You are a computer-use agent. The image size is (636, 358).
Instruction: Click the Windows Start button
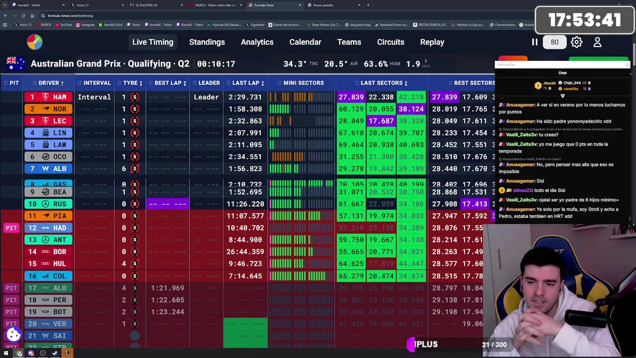(x=6, y=354)
